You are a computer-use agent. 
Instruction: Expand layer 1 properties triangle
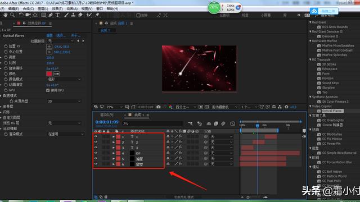[114, 137]
